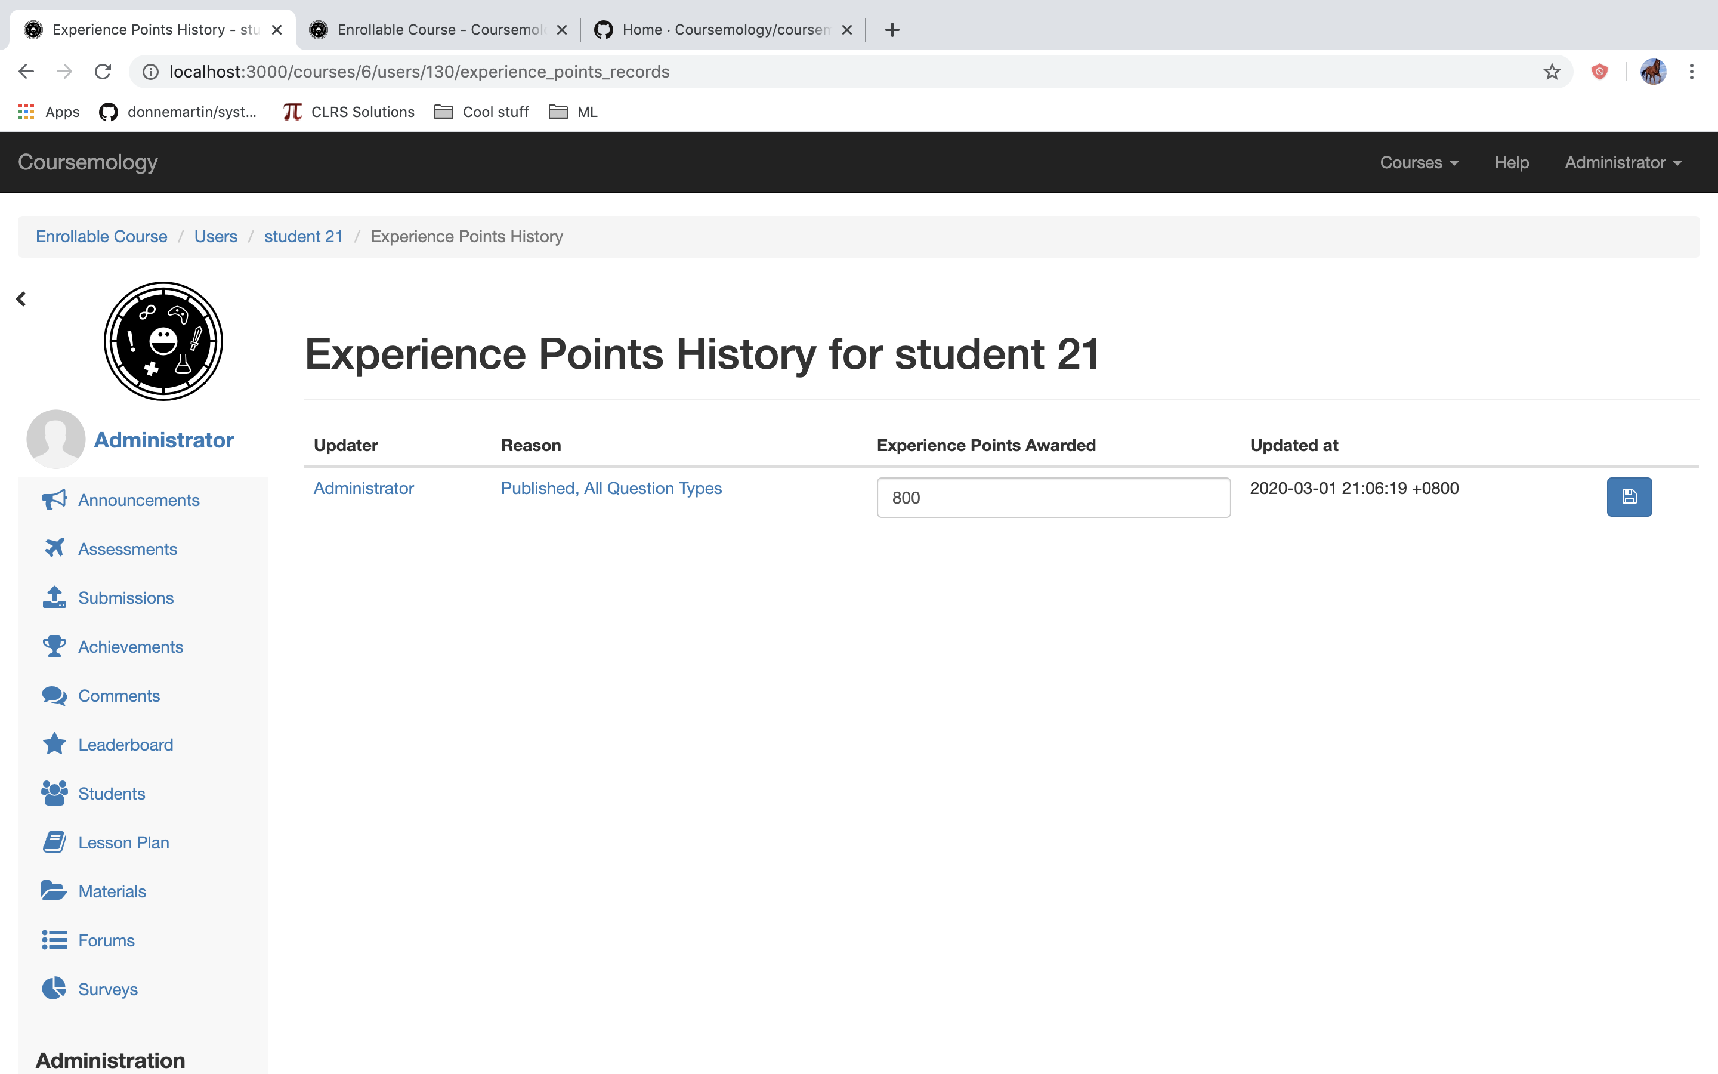Open Submissions via the upload icon
Screen dimensions: 1718x1074
click(x=54, y=597)
